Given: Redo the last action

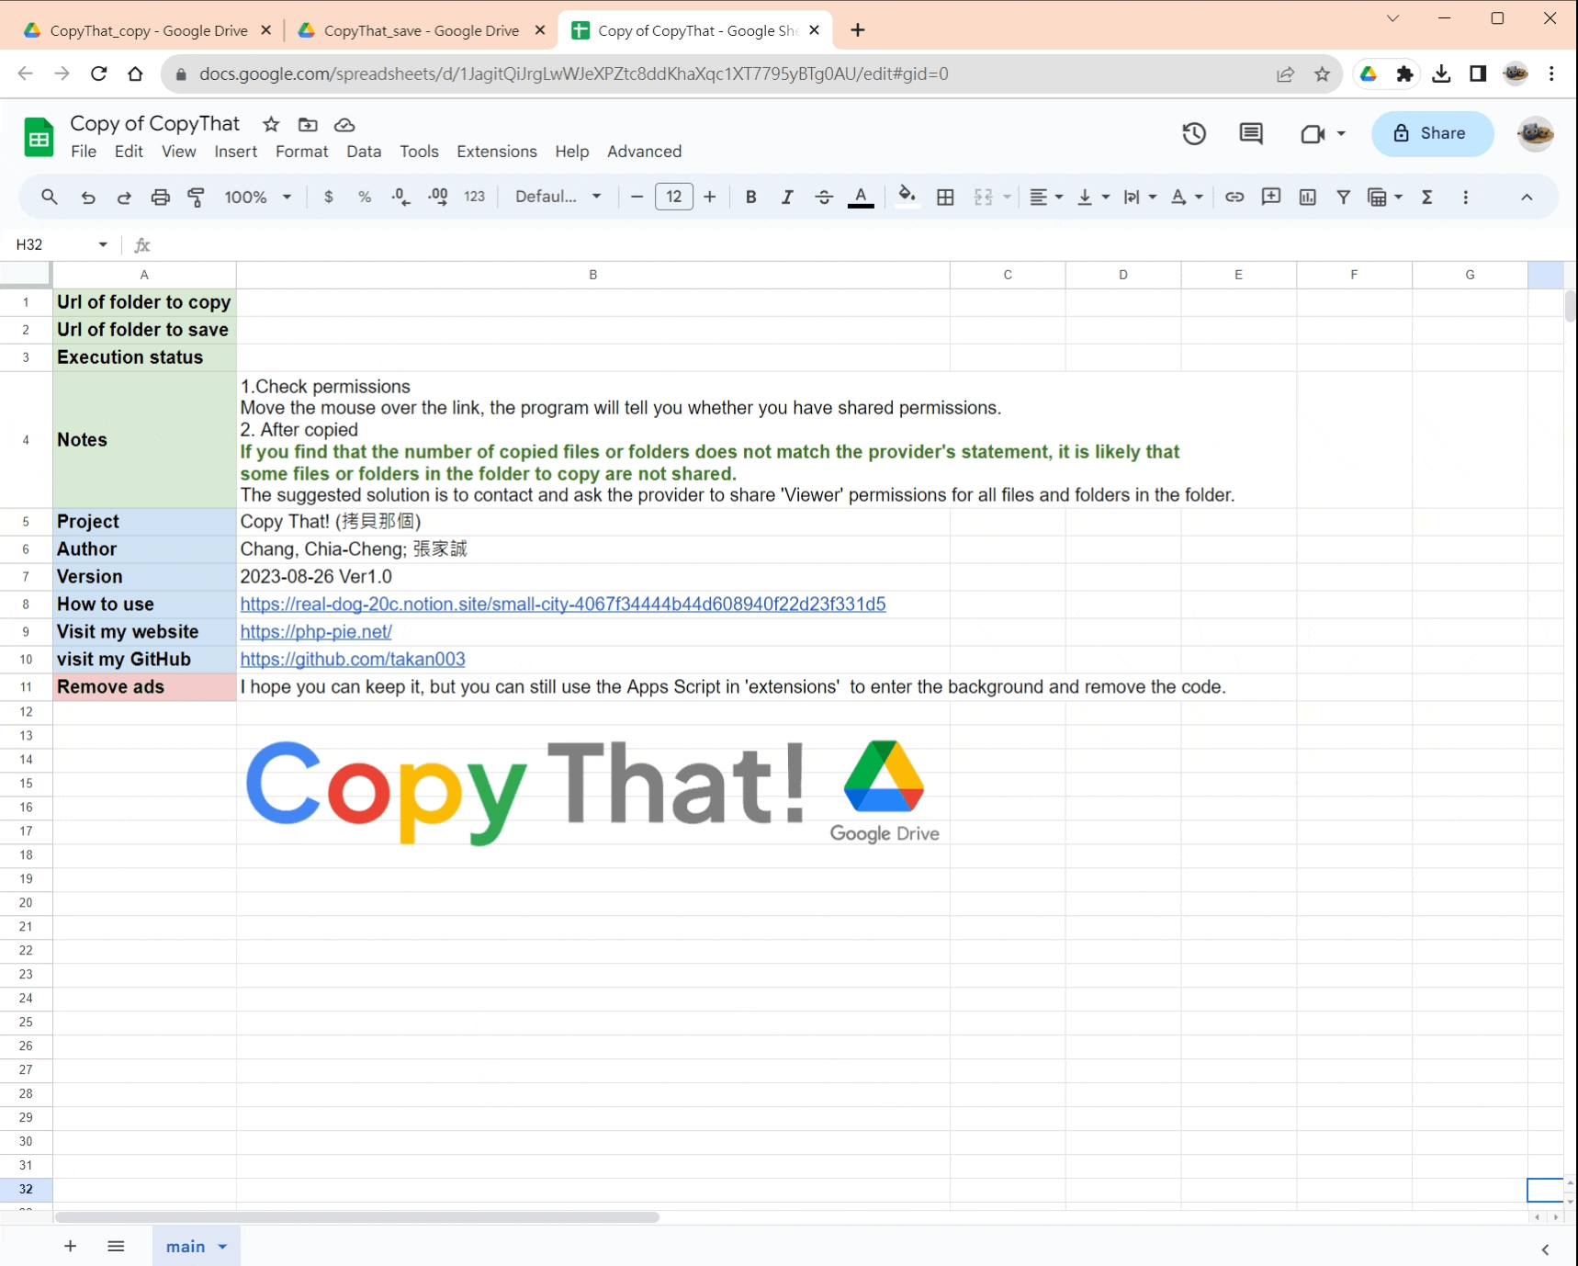Looking at the screenshot, I should (124, 197).
